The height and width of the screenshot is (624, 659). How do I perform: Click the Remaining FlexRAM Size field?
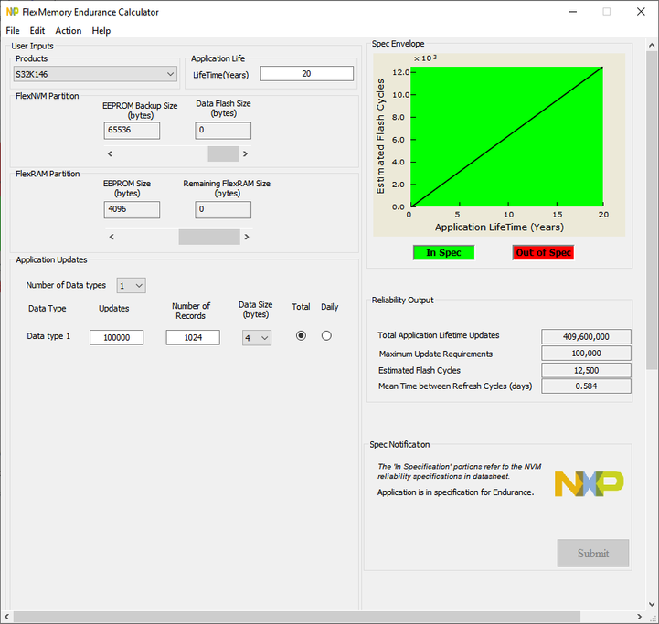[223, 209]
